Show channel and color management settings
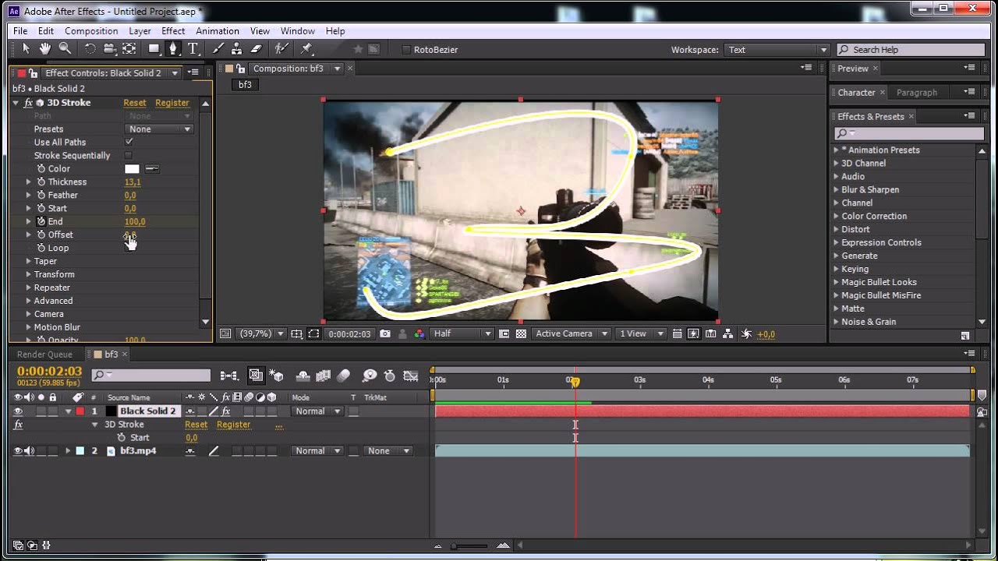 point(419,333)
